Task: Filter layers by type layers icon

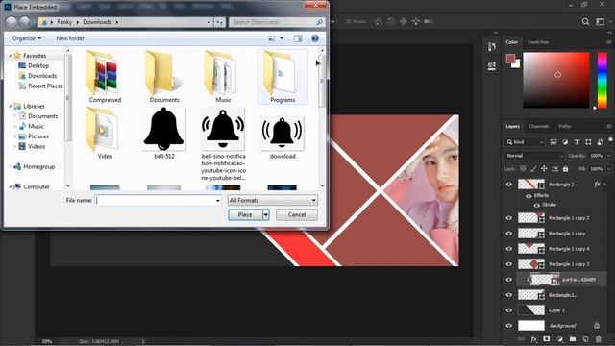Action: point(577,142)
